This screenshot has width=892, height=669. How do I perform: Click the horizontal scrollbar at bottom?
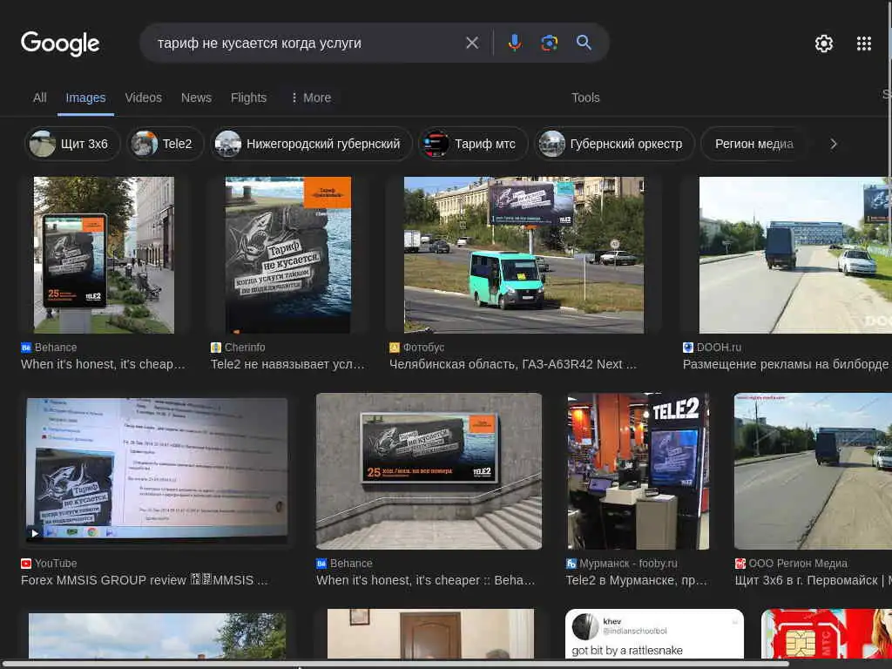[x=395, y=664]
